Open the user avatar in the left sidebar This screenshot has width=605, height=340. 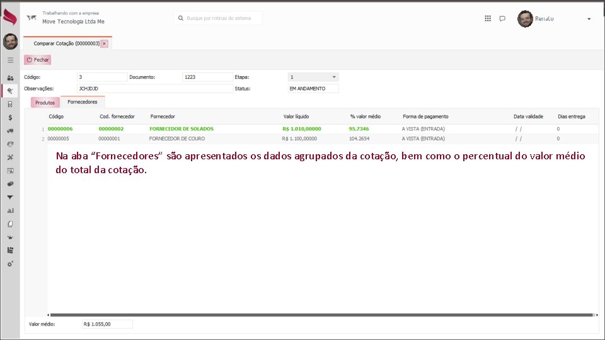11,42
